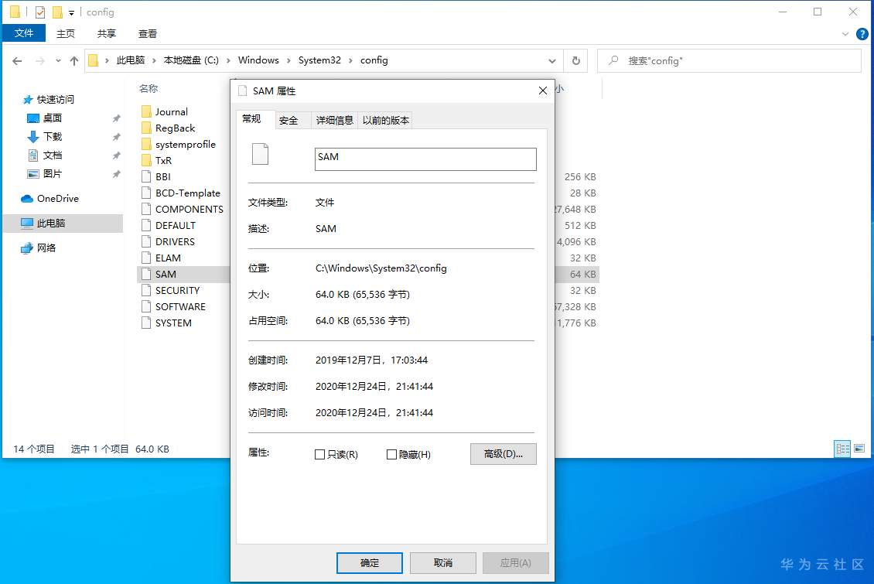This screenshot has width=874, height=584.
Task: Expand chevron after 此电脑 in path
Action: point(154,60)
